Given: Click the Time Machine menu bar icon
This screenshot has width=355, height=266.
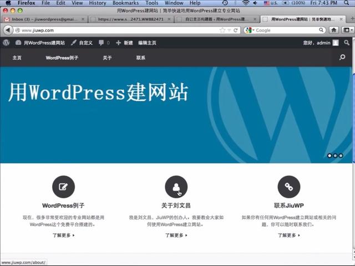Looking at the screenshot, I should pyautogui.click(x=225, y=3).
